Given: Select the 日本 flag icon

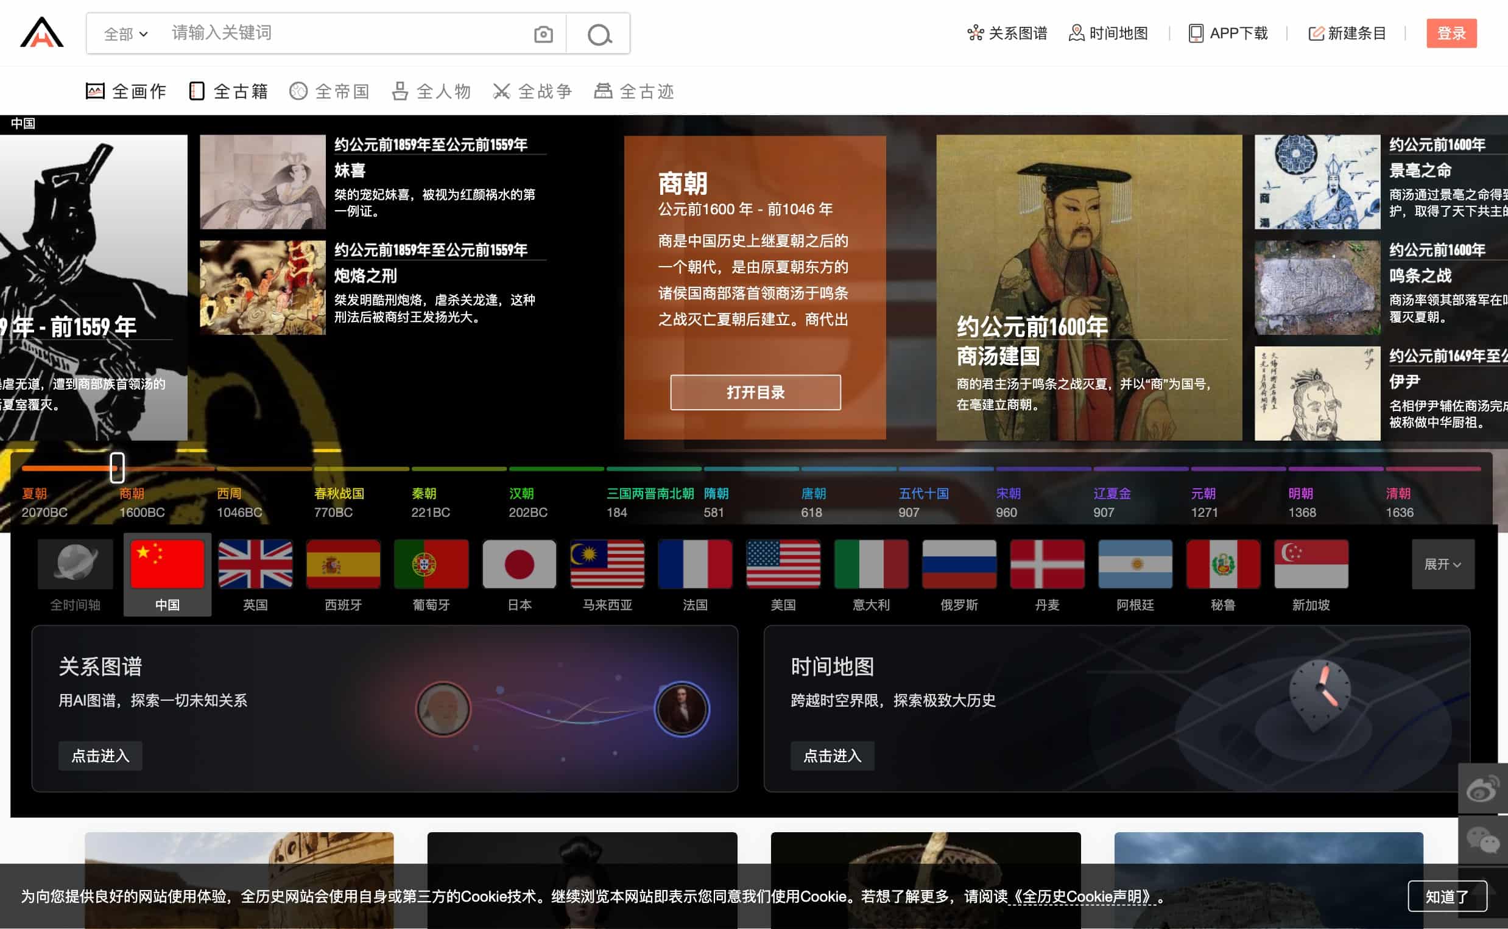Looking at the screenshot, I should [x=520, y=563].
